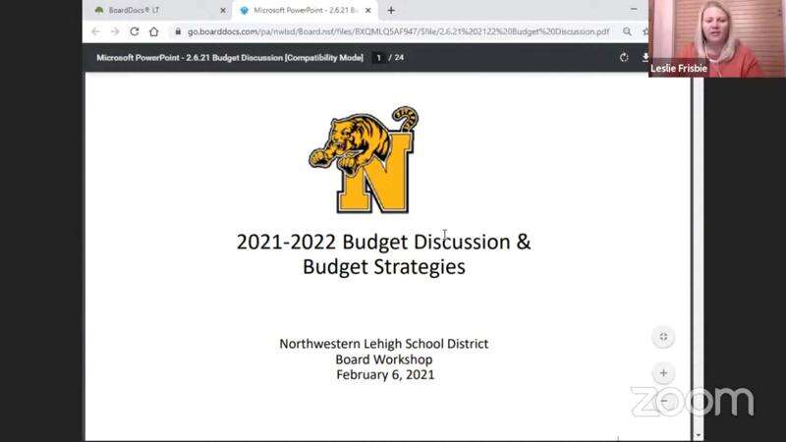Click the lock icon in address bar
786x442 pixels.
(178, 31)
